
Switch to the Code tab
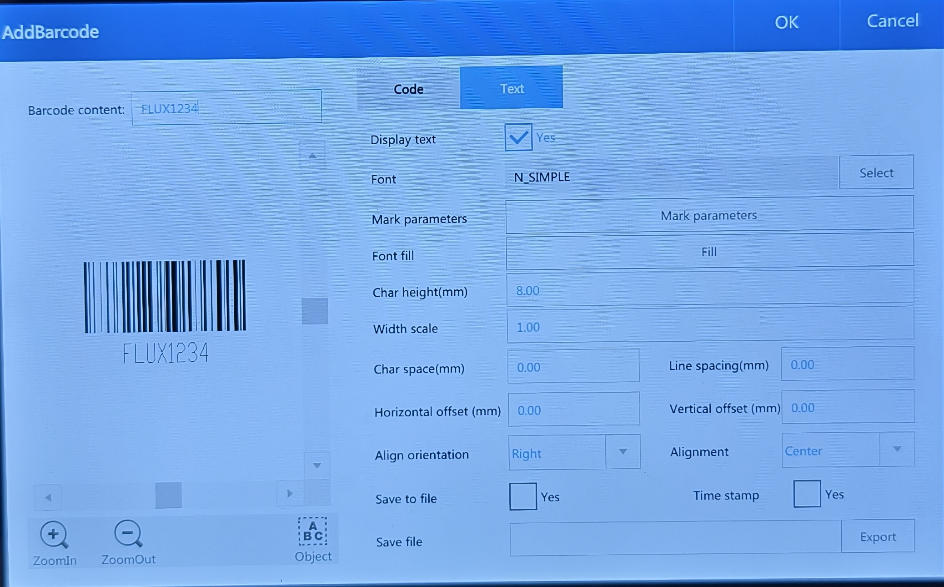click(408, 89)
